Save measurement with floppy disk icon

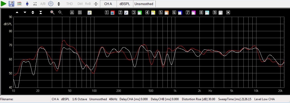(11, 4)
